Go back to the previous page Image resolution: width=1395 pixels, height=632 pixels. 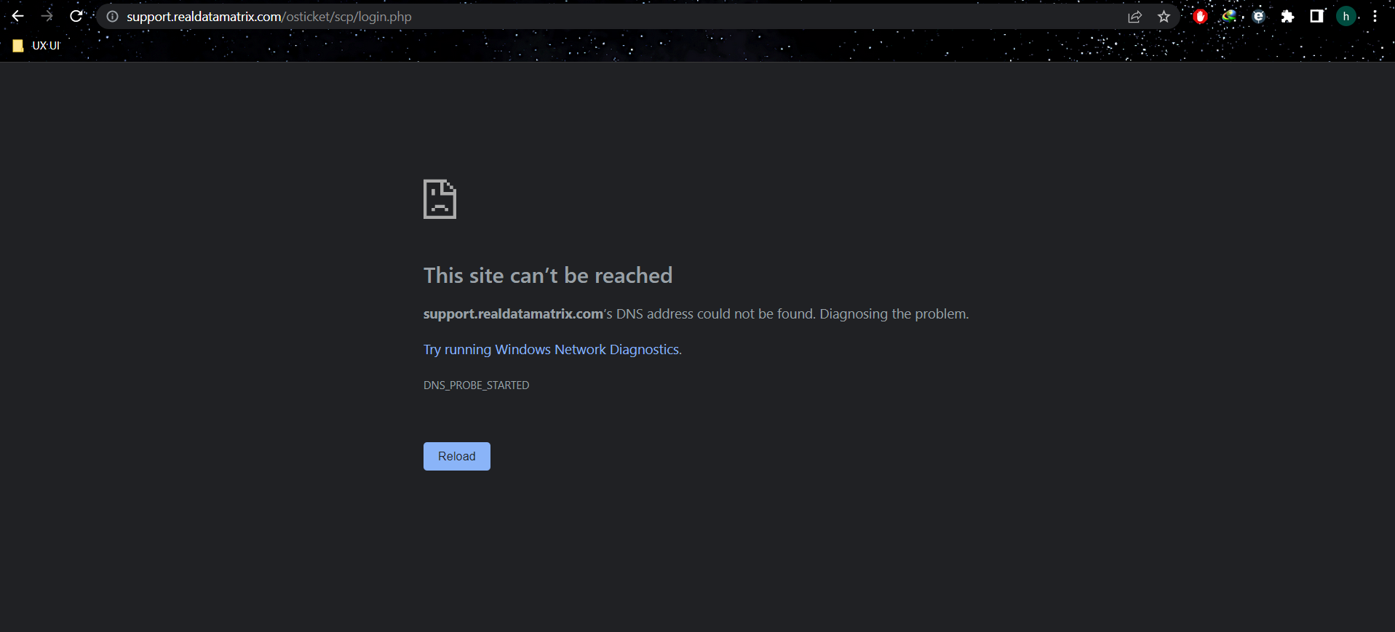click(18, 16)
